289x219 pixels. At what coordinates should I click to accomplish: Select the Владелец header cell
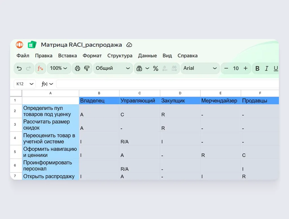coord(99,101)
